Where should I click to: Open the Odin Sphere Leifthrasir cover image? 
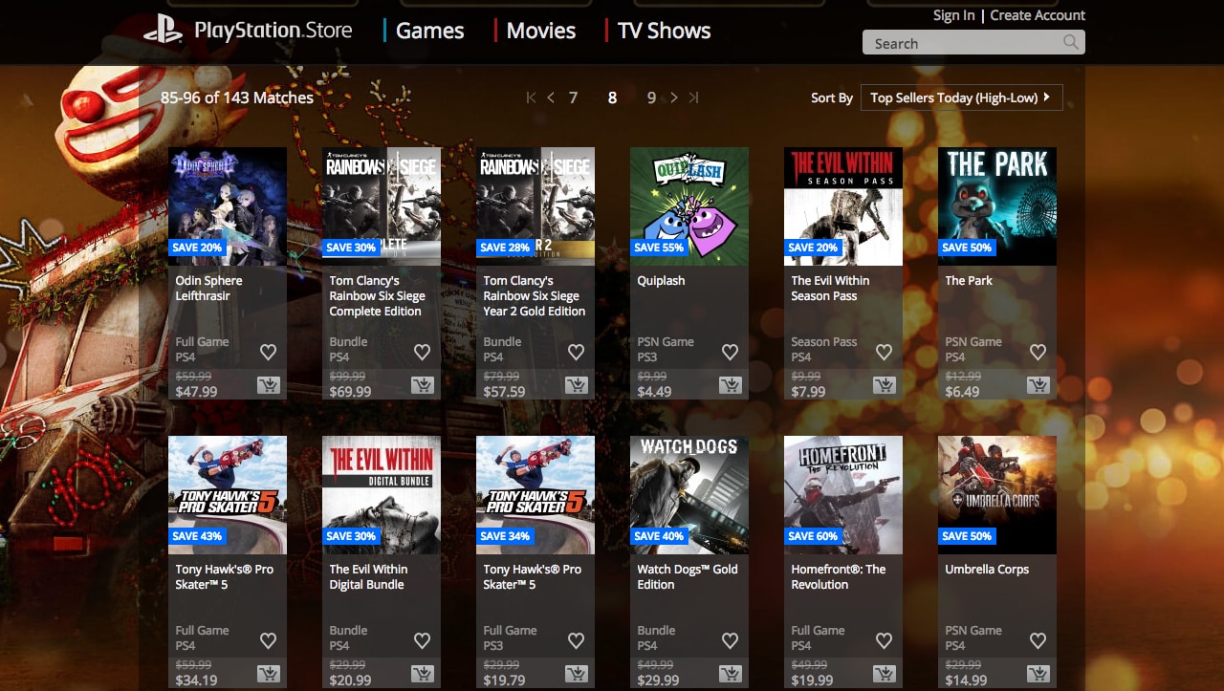coord(228,206)
